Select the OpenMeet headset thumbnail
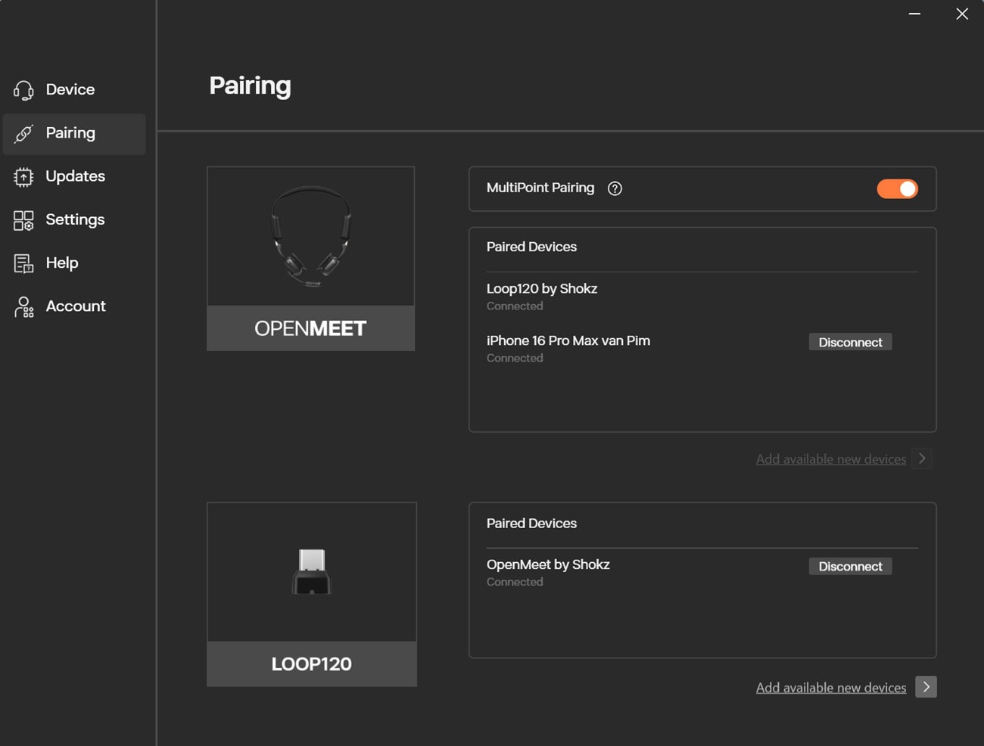984x746 pixels. coord(311,236)
